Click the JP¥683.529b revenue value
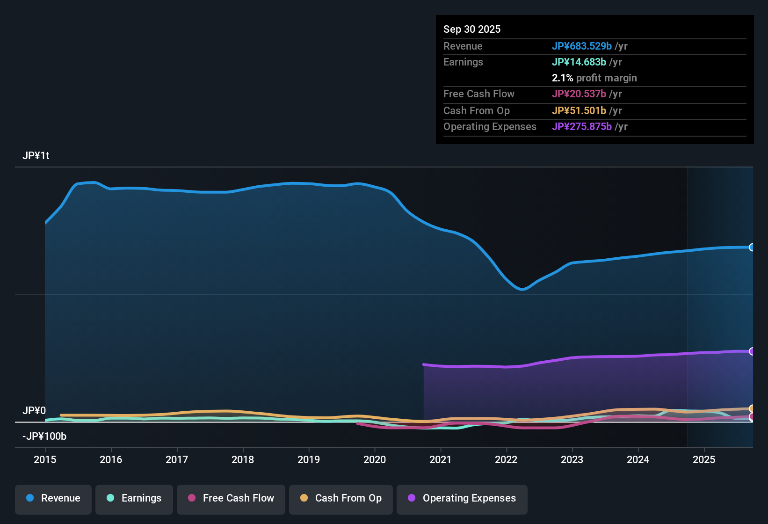The width and height of the screenshot is (768, 524). (582, 46)
